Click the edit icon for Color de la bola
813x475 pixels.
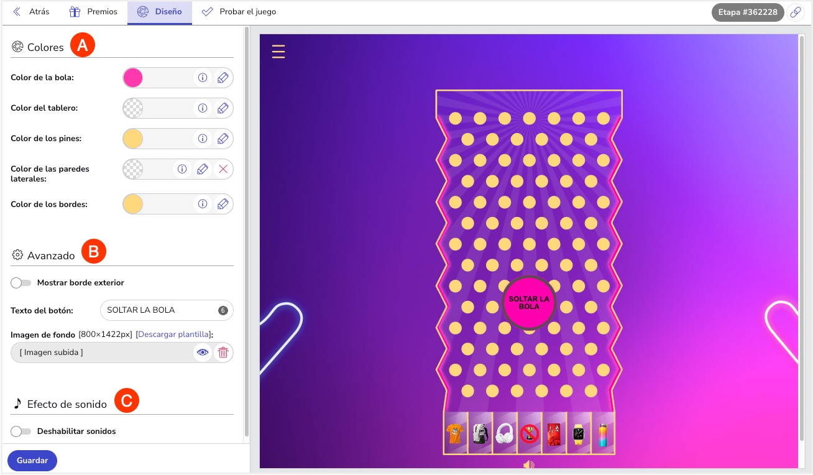point(223,78)
